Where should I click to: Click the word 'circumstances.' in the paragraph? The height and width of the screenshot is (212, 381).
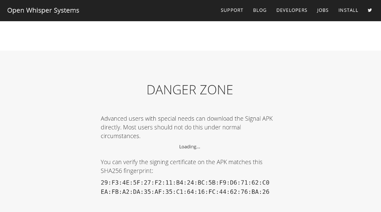(x=121, y=136)
